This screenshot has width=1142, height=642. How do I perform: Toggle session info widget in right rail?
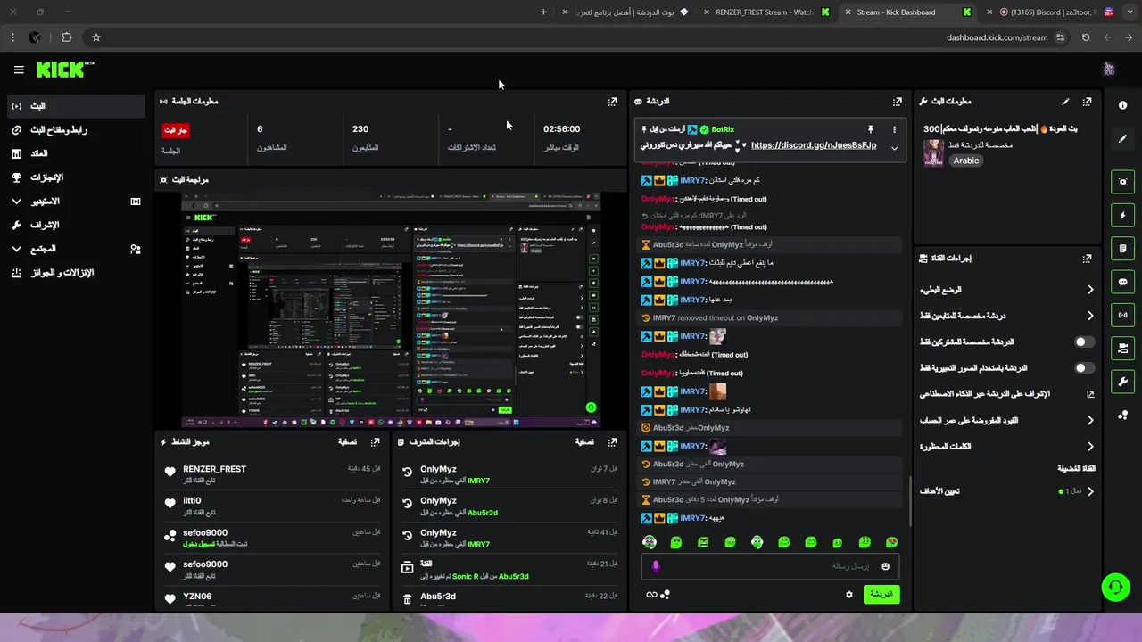pyautogui.click(x=1122, y=315)
